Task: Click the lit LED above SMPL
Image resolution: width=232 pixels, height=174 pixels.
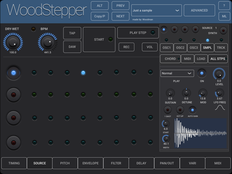Action: (208, 40)
